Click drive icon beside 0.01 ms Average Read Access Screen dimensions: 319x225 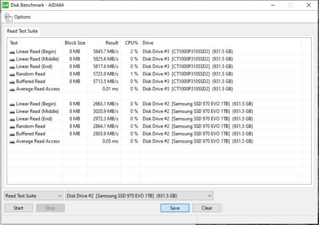coord(12,89)
